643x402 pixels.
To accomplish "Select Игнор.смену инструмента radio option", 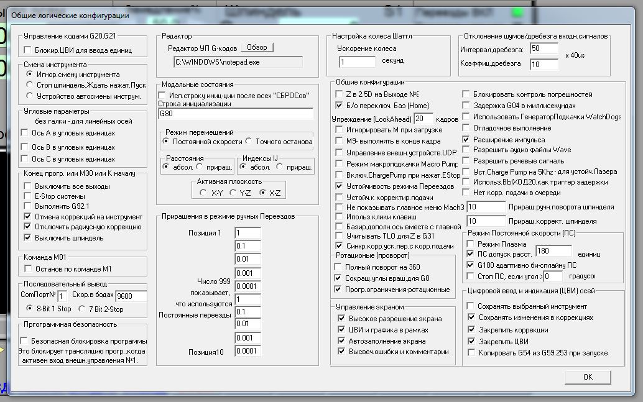I will pos(29,74).
